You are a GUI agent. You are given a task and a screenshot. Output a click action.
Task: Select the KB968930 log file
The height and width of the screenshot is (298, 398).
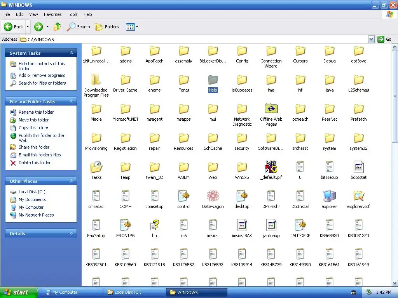[329, 225]
